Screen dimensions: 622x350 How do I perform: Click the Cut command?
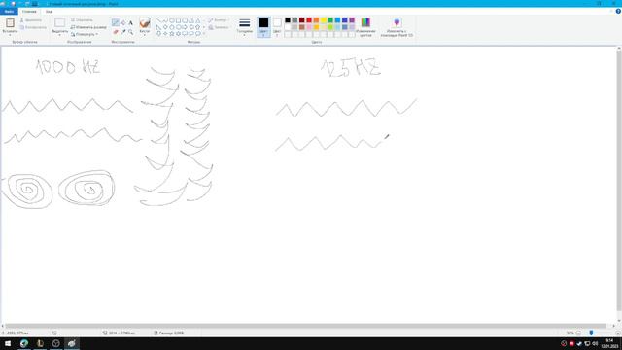[31, 19]
